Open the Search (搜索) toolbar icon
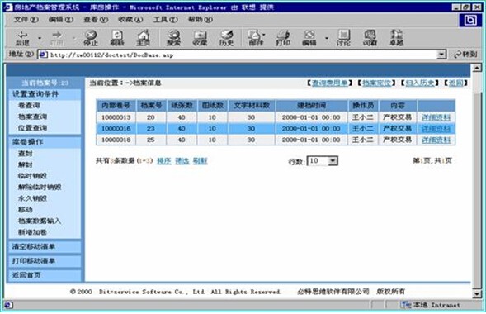Viewport: 486px width, 314px height. [x=173, y=38]
